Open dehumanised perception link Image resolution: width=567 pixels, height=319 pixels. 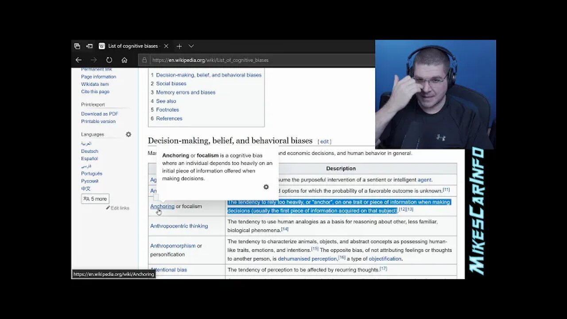click(307, 259)
